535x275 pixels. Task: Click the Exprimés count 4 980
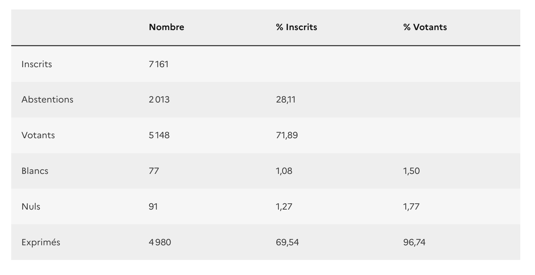point(160,242)
